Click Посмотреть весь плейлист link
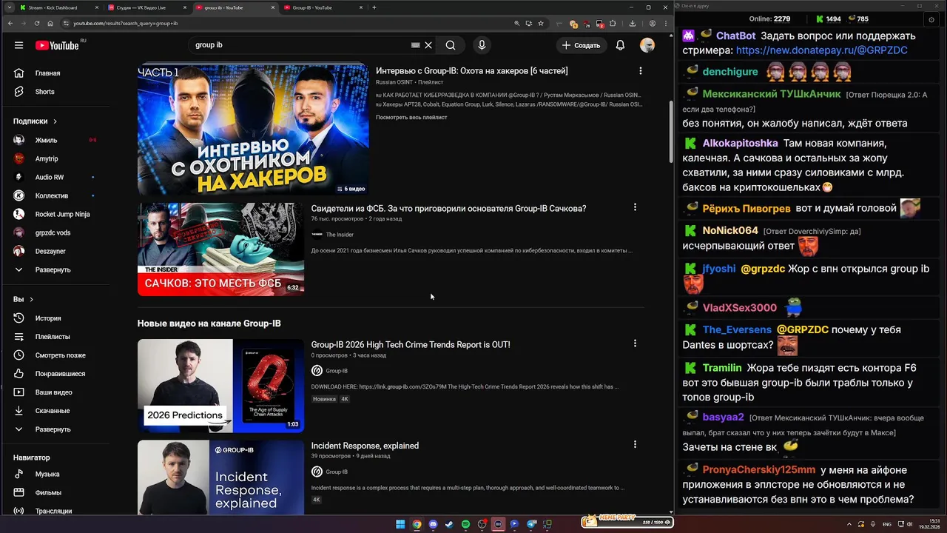 click(x=411, y=118)
